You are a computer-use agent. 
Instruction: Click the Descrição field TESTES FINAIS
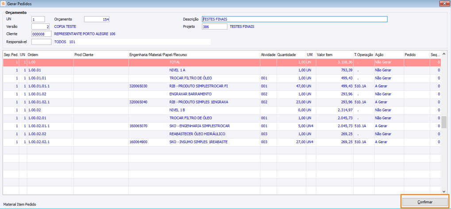[294, 19]
